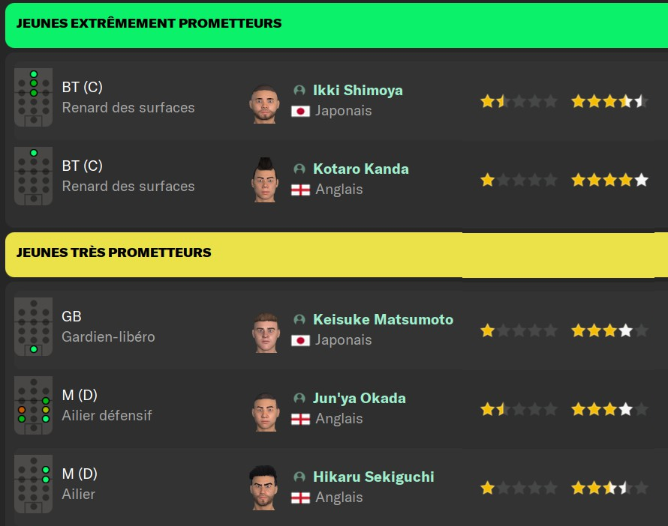Click person icon next to Kotaro Kanda

coord(299,169)
